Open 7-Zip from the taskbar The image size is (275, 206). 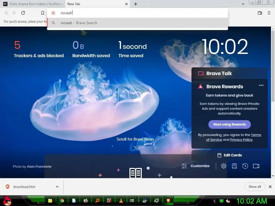point(132,201)
